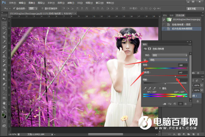This screenshot has height=137, width=205.
Task: Change screen mode from the toolbox
Action: point(4,126)
